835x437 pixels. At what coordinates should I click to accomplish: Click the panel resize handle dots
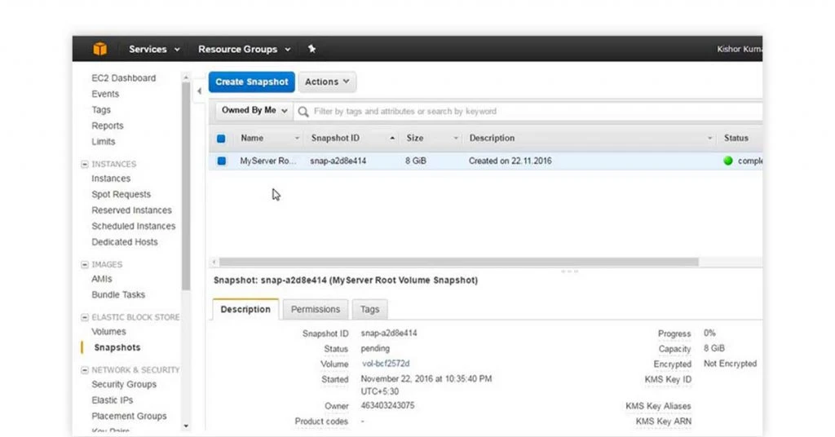point(569,271)
